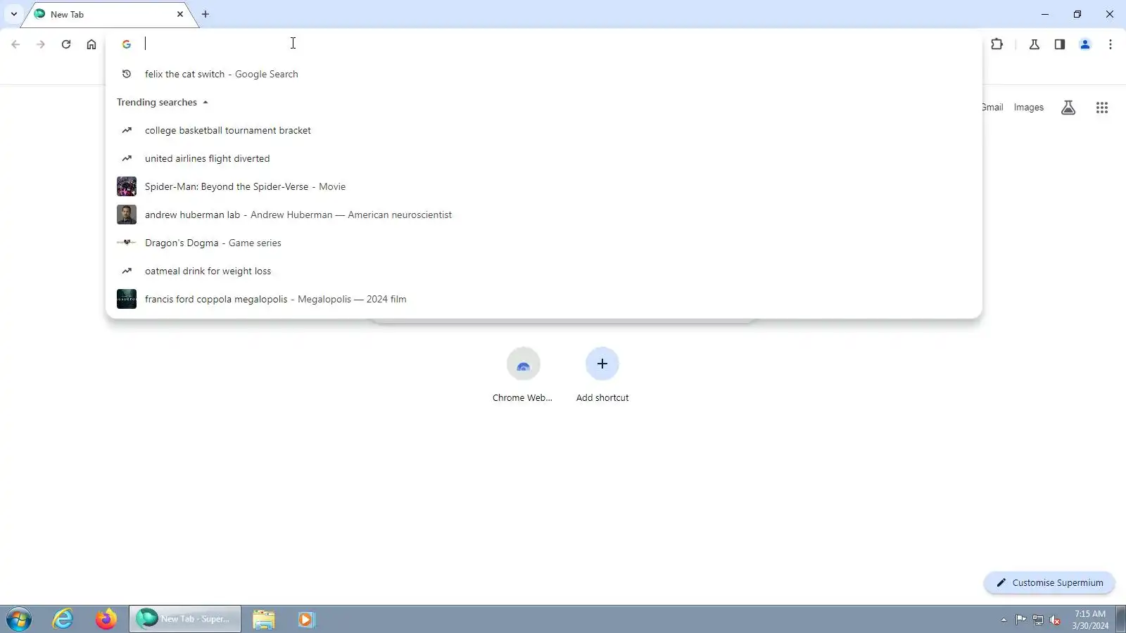Image resolution: width=1126 pixels, height=633 pixels.
Task: Click the Google icon in address bar
Action: [x=127, y=44]
